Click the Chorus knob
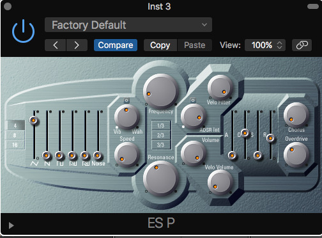The width and height of the screenshot is (322, 238). [x=296, y=115]
